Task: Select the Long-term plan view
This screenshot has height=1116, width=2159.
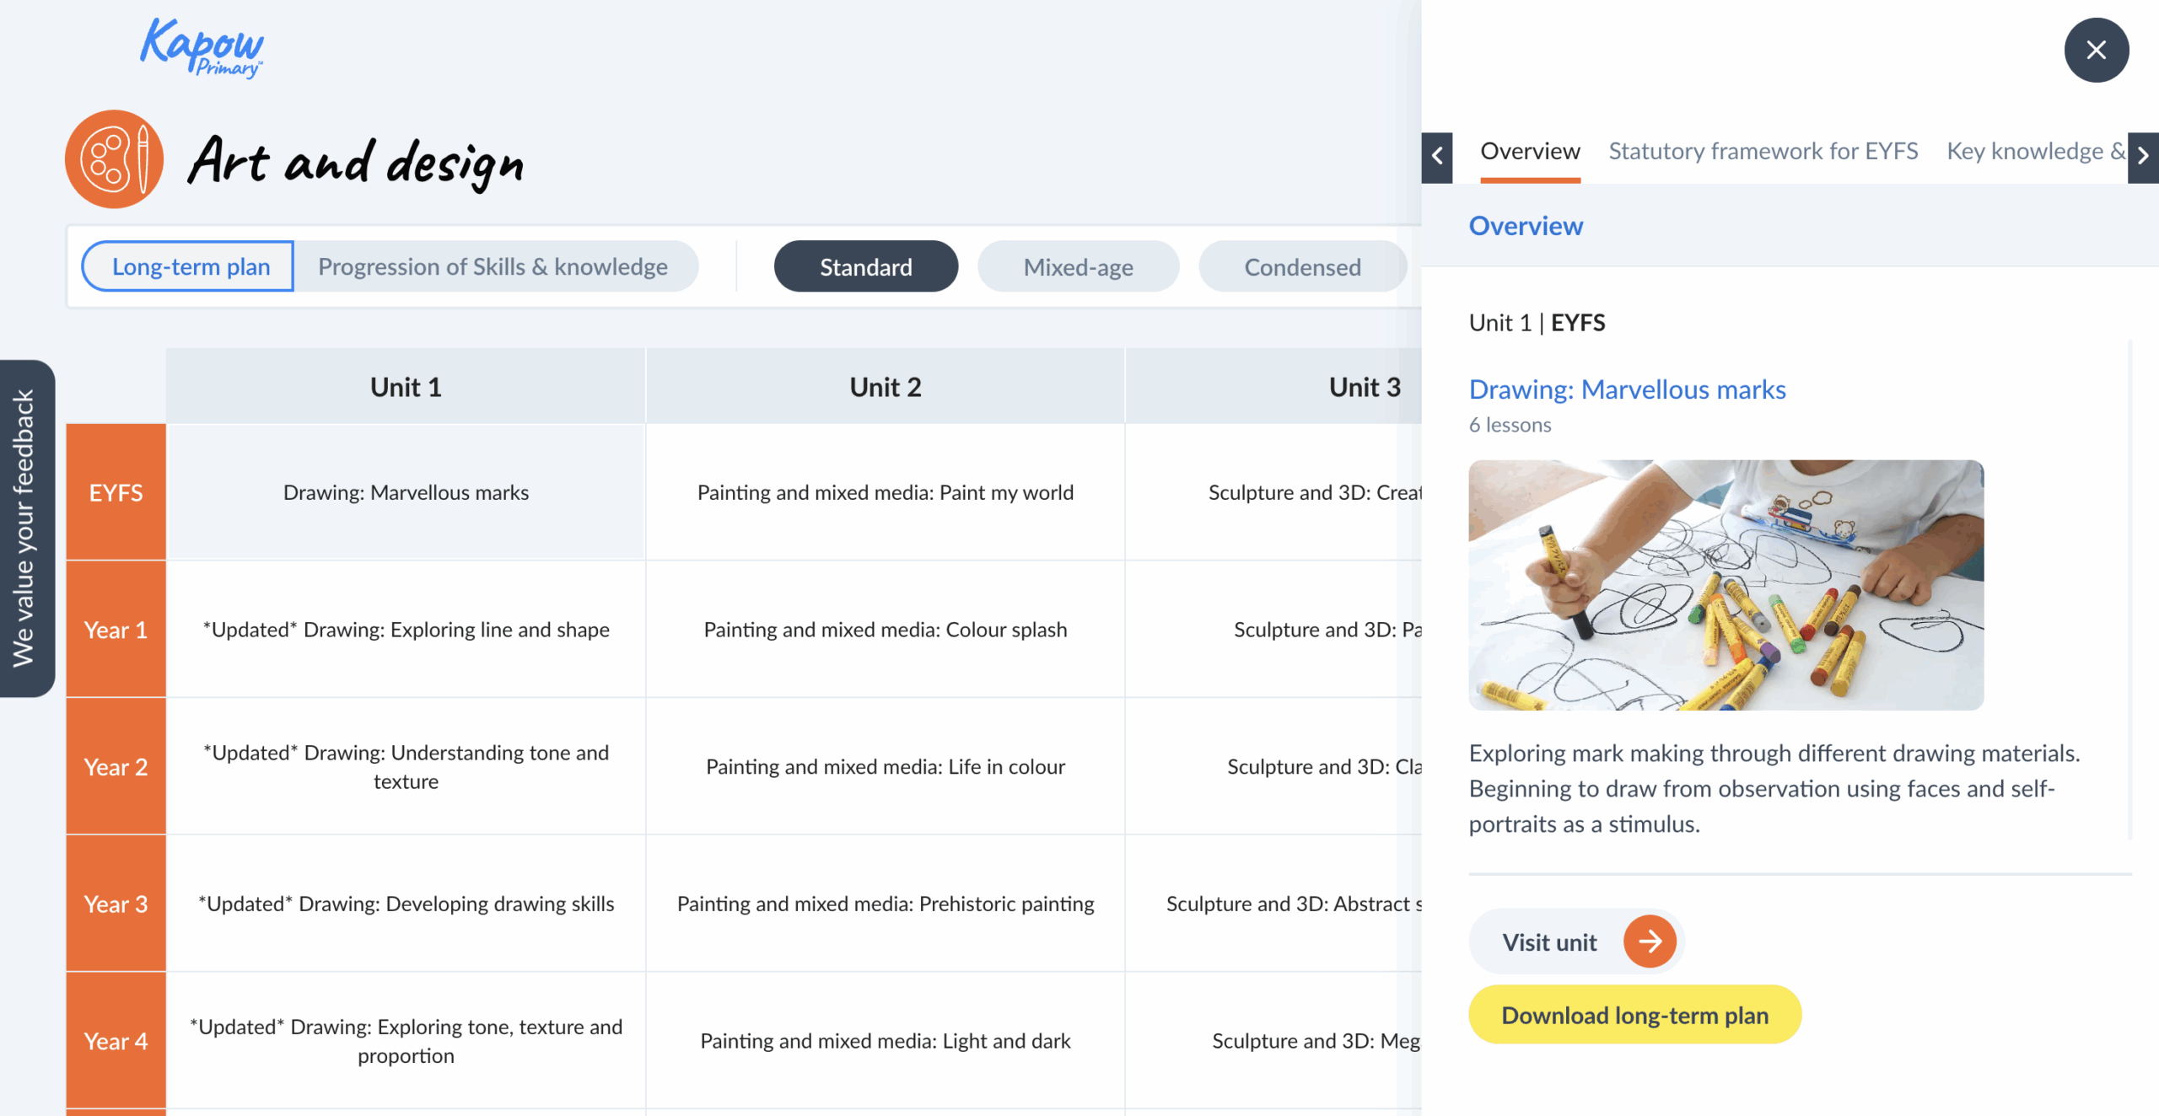Action: tap(188, 266)
